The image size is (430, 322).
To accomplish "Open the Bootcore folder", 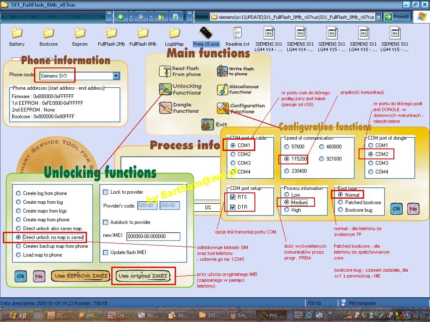I will 49,37.
